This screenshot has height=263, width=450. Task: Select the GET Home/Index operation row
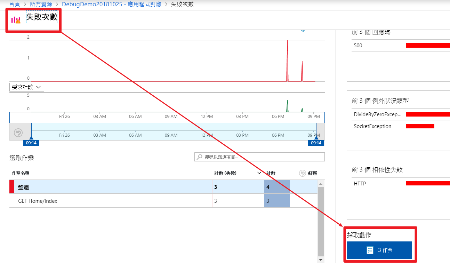pos(163,201)
